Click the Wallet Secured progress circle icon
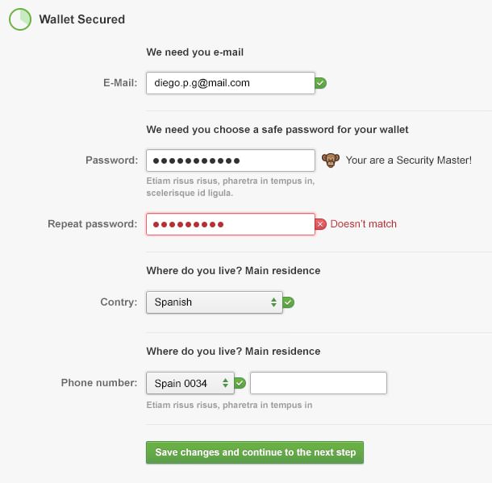The width and height of the screenshot is (492, 483). pyautogui.click(x=20, y=19)
